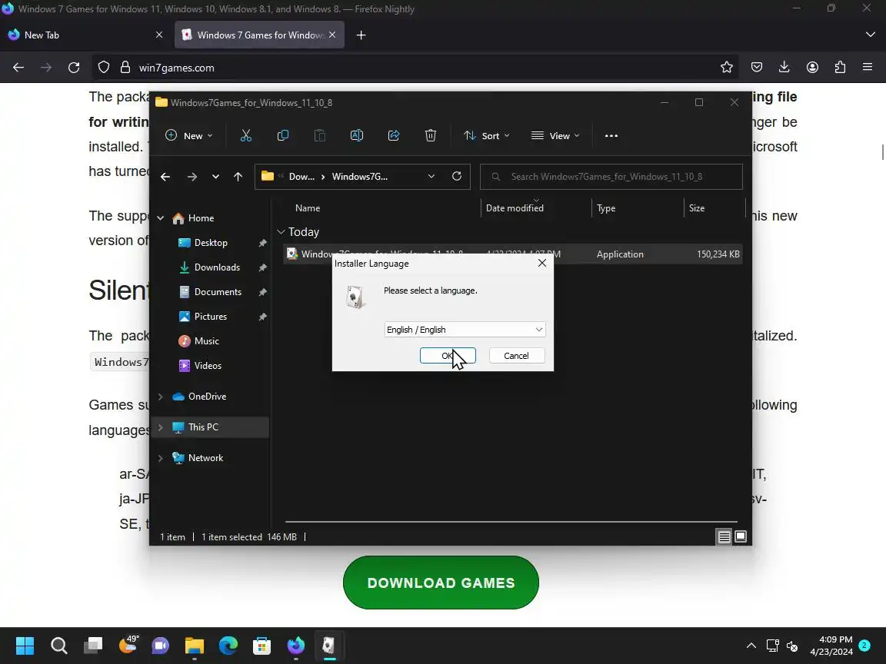This screenshot has width=886, height=664.
Task: Save to Pocket icon in Firefox
Action: click(757, 67)
